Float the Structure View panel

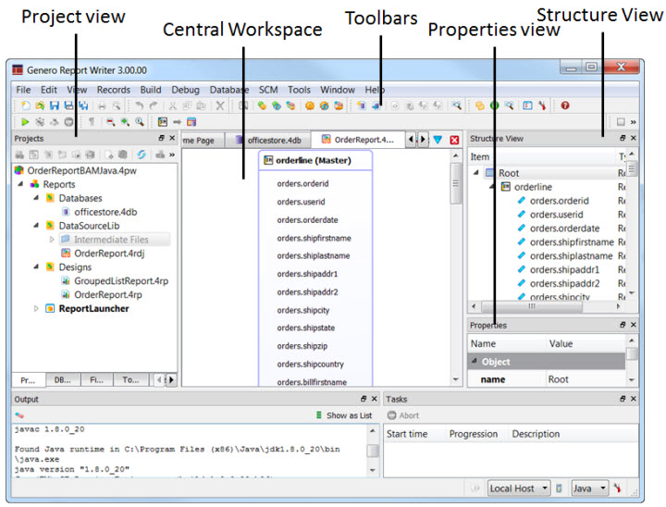point(623,138)
